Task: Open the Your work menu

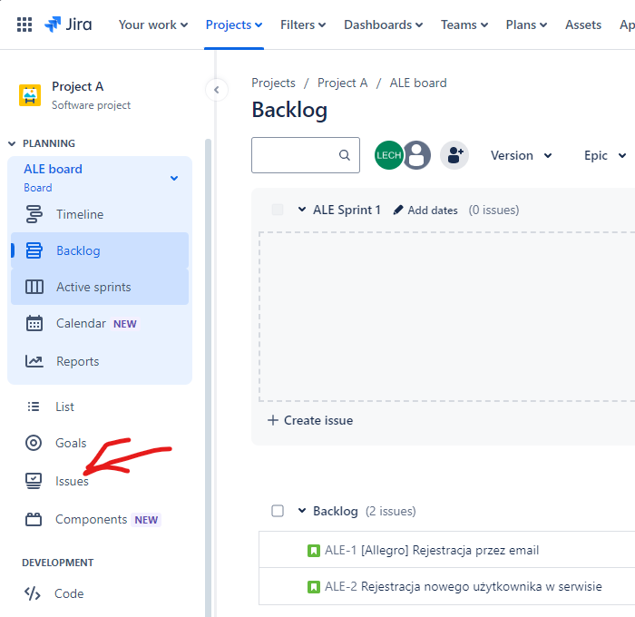Action: coord(153,24)
